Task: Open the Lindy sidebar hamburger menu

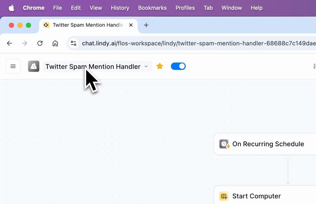Action: tap(13, 66)
